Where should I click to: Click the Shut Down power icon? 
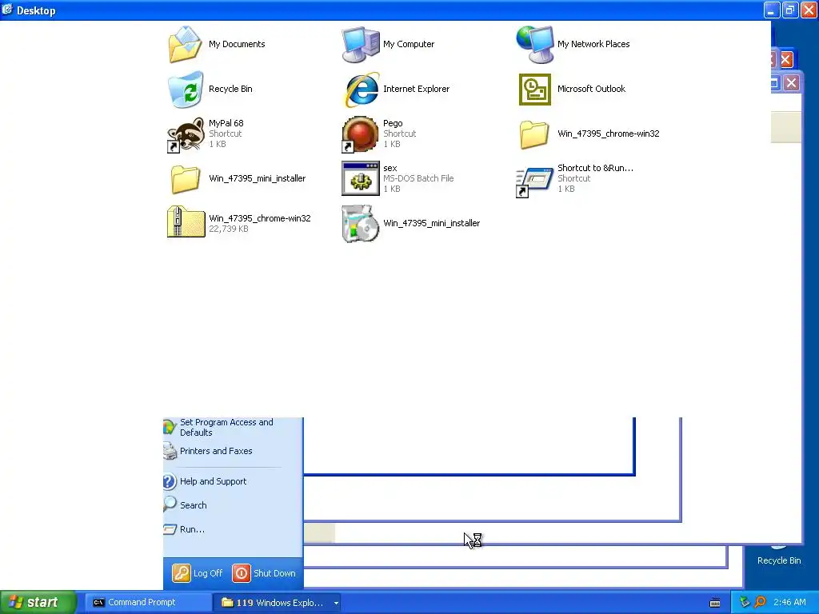[242, 573]
